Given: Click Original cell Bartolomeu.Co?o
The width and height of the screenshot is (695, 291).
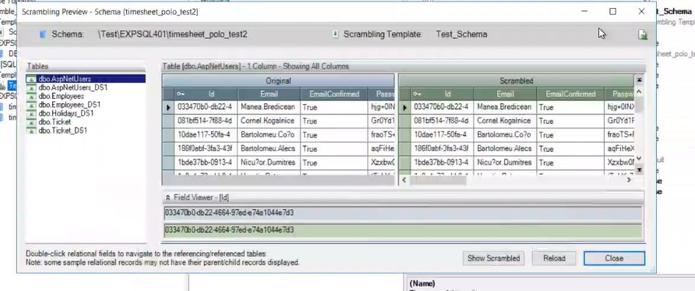Looking at the screenshot, I should (269, 135).
